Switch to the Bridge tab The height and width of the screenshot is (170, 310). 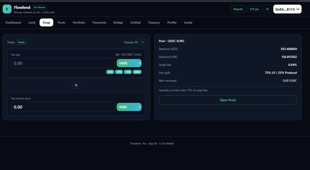click(118, 22)
